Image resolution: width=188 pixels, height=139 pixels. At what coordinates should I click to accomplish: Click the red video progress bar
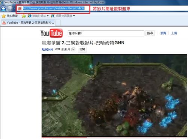click(x=64, y=137)
